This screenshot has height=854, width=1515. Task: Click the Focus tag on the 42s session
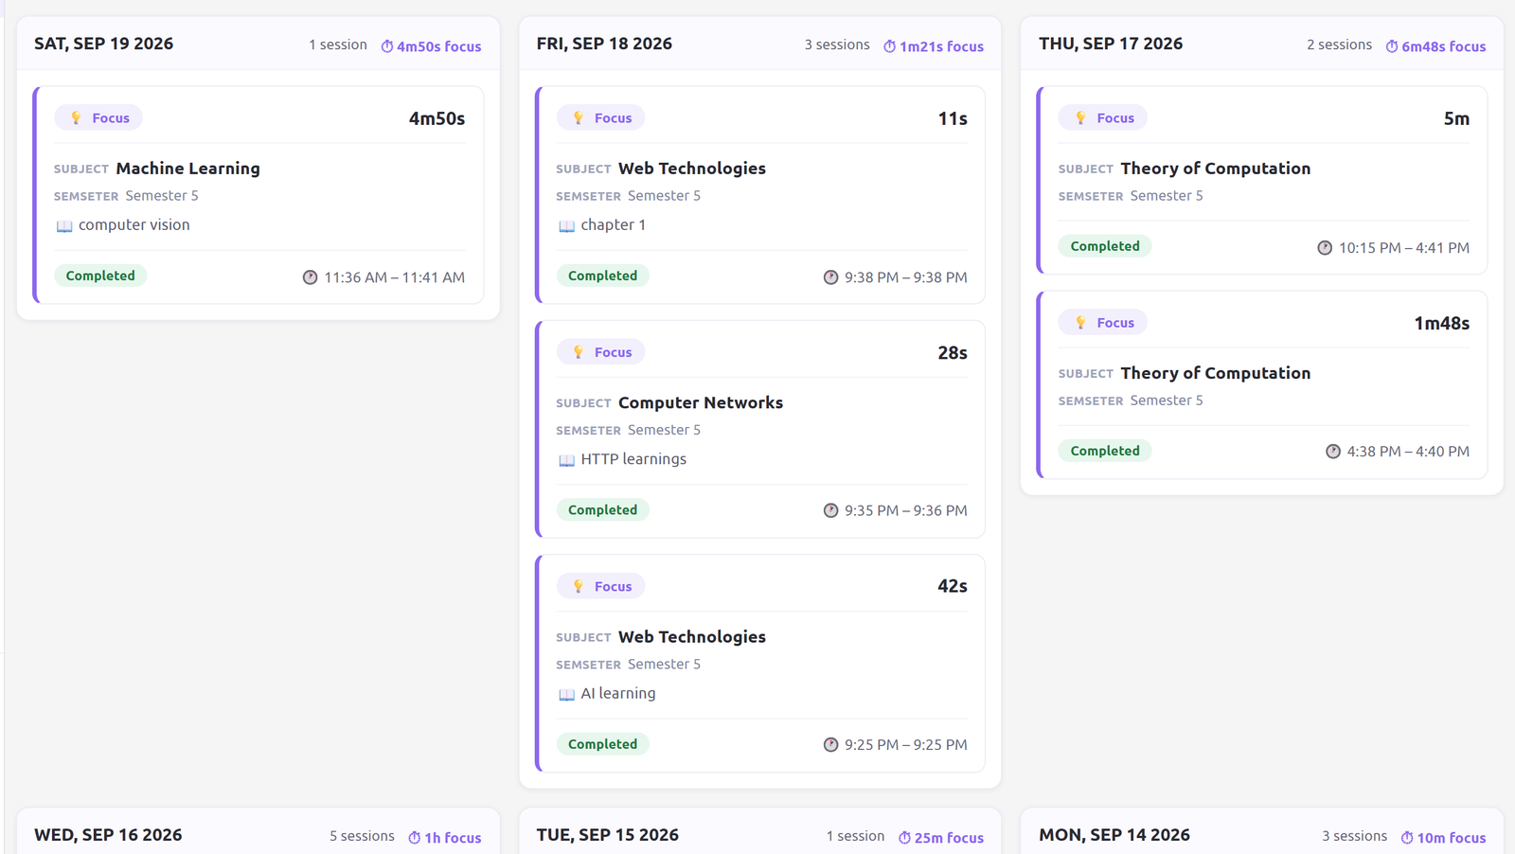tap(601, 586)
